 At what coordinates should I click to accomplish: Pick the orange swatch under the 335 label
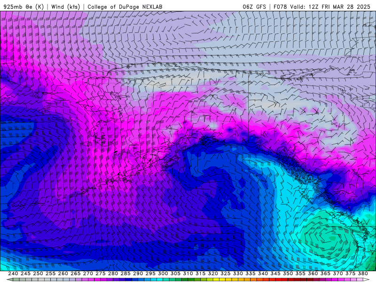click(253, 279)
